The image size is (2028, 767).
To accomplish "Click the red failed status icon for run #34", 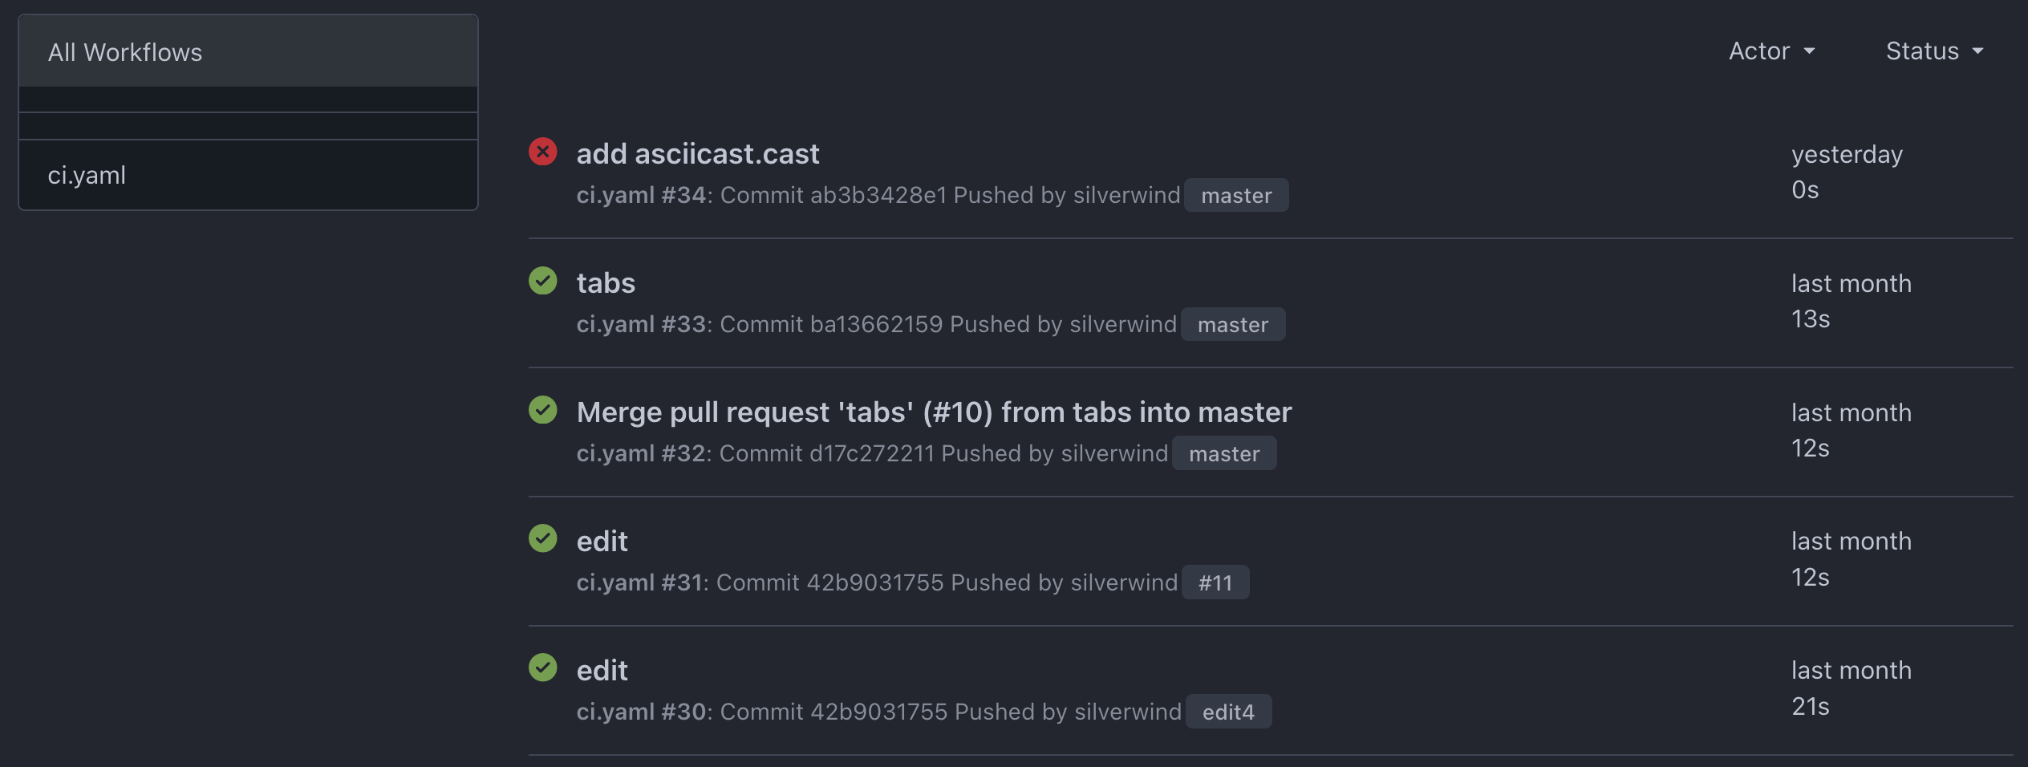I will click(x=543, y=152).
